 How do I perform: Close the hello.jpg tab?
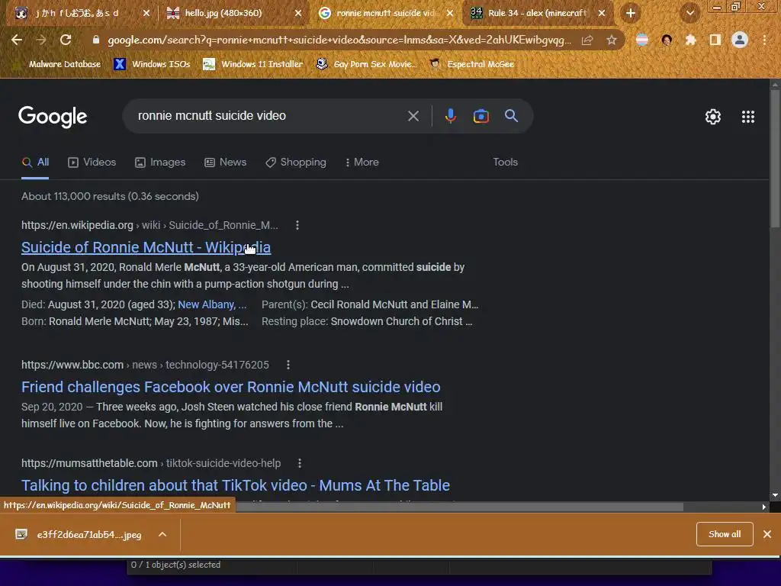pyautogui.click(x=298, y=14)
